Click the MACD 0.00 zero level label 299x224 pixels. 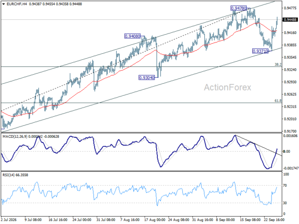pos(287,151)
